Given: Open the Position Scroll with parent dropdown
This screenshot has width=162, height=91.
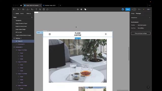Looking at the screenshot, I should pos(143,25).
